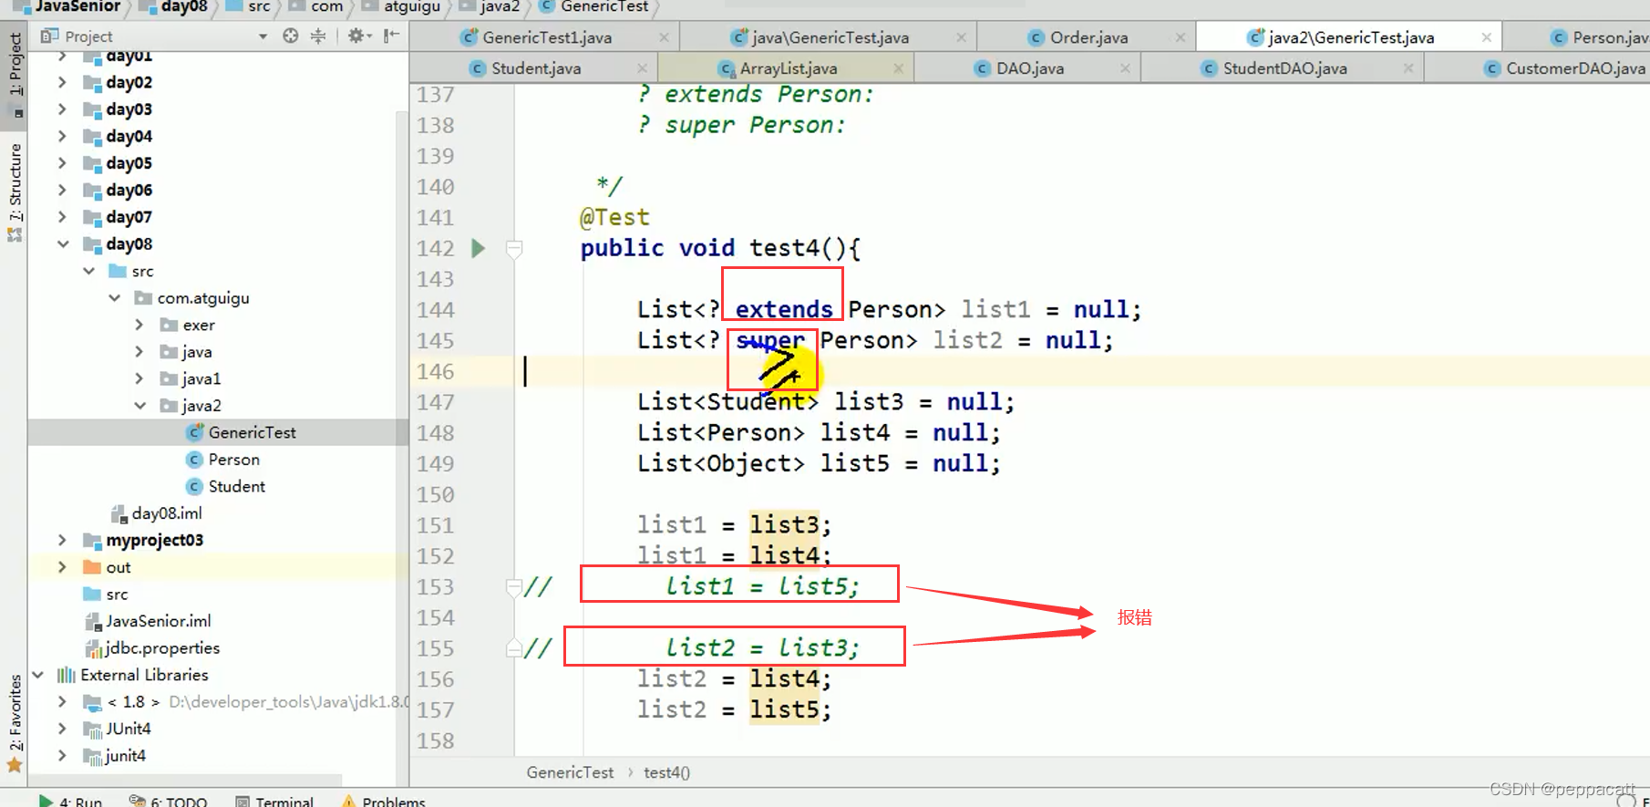Toggle the fold marker on line 155
Viewport: 1650px width, 807px height.
[x=514, y=648]
